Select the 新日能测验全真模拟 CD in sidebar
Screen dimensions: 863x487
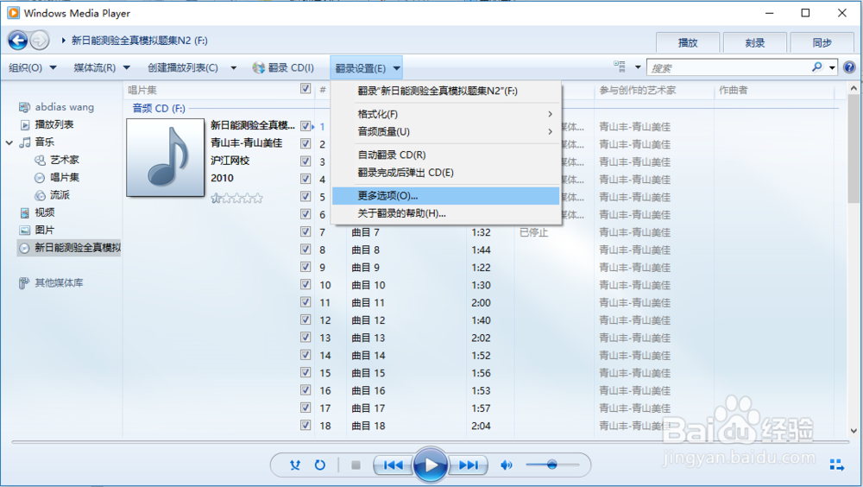pos(69,248)
